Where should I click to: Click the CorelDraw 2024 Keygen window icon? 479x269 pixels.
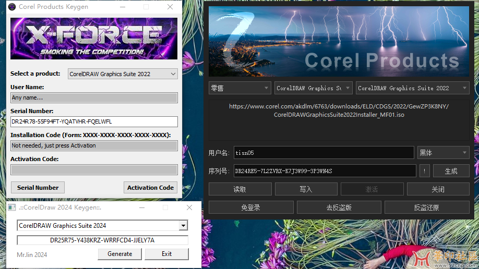click(x=12, y=207)
